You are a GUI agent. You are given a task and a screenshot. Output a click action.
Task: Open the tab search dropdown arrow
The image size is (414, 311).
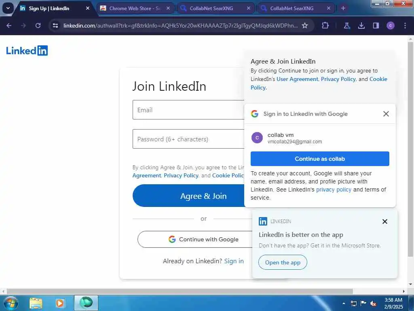click(8, 8)
